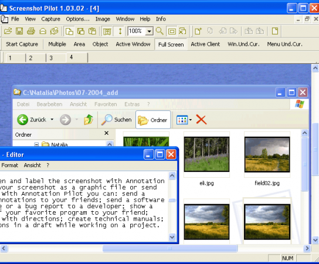Switch to screenshot tab 2
Image resolution: width=319 pixels, height=264 pixels.
point(36,58)
